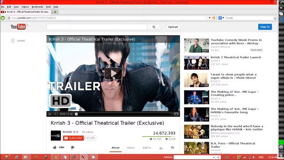The width and height of the screenshot is (284, 160).
Task: Click the browser back arrow button
Action: tap(3, 18)
